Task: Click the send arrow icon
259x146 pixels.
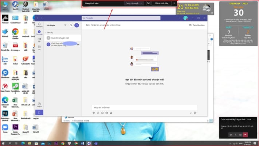Action: pos(195,113)
